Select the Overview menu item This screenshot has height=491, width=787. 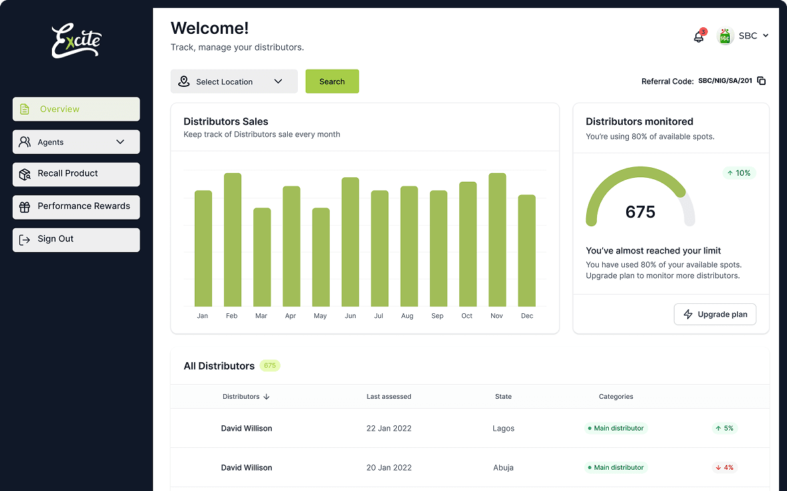60,109
